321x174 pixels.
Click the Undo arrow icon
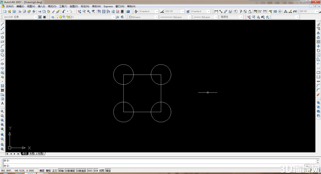[x=64, y=12]
